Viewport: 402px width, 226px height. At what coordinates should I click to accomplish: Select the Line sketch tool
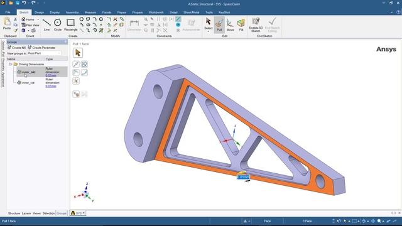tap(46, 25)
